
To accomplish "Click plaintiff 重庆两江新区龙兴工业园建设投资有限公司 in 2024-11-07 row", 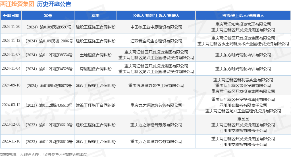I will (x=156, y=58).
